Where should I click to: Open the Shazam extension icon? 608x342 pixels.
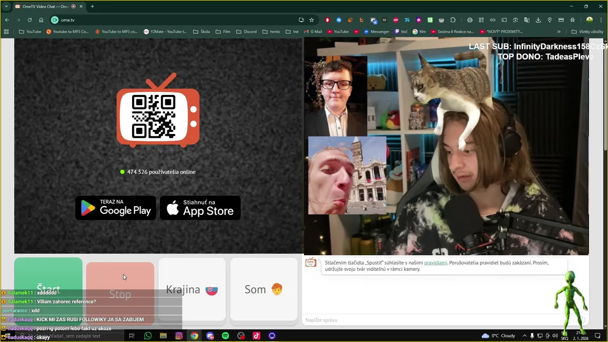pos(339,20)
